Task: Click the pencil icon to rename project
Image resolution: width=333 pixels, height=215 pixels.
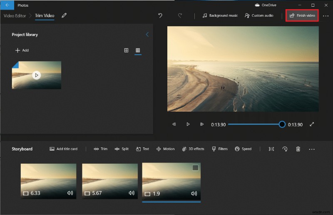Action: coord(64,15)
